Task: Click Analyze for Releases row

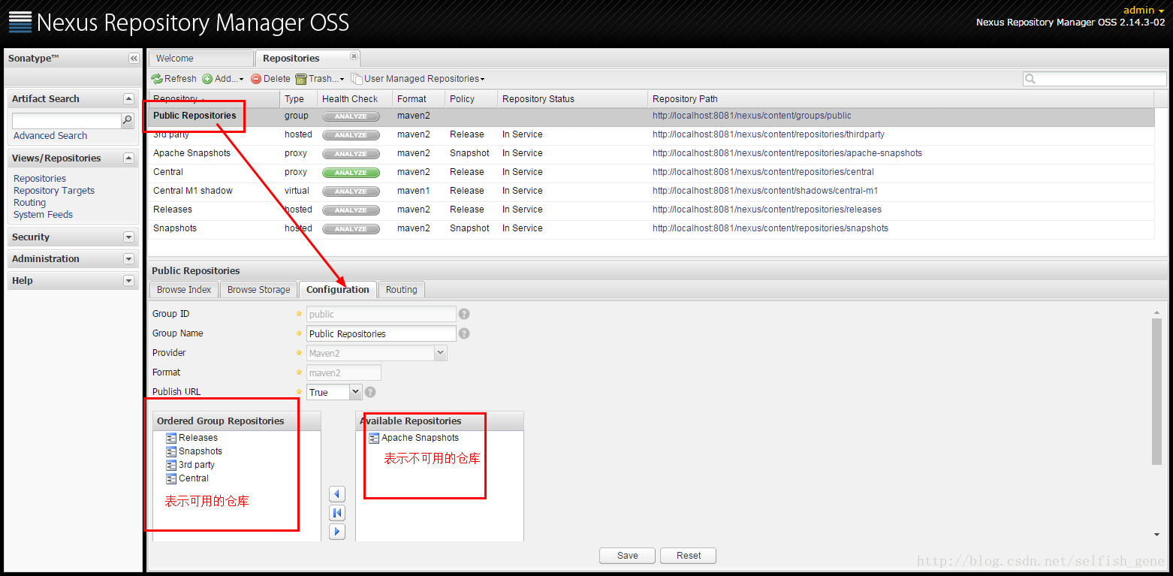Action: 351,210
